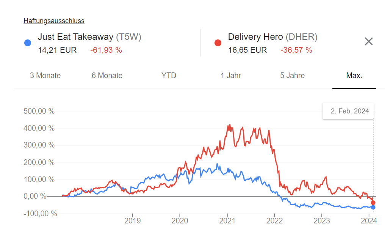Show the 1 Jahr chart range

coord(231,75)
